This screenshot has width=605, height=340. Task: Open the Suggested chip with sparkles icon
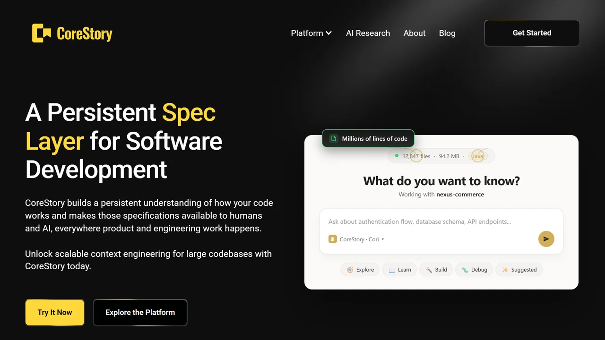519,270
